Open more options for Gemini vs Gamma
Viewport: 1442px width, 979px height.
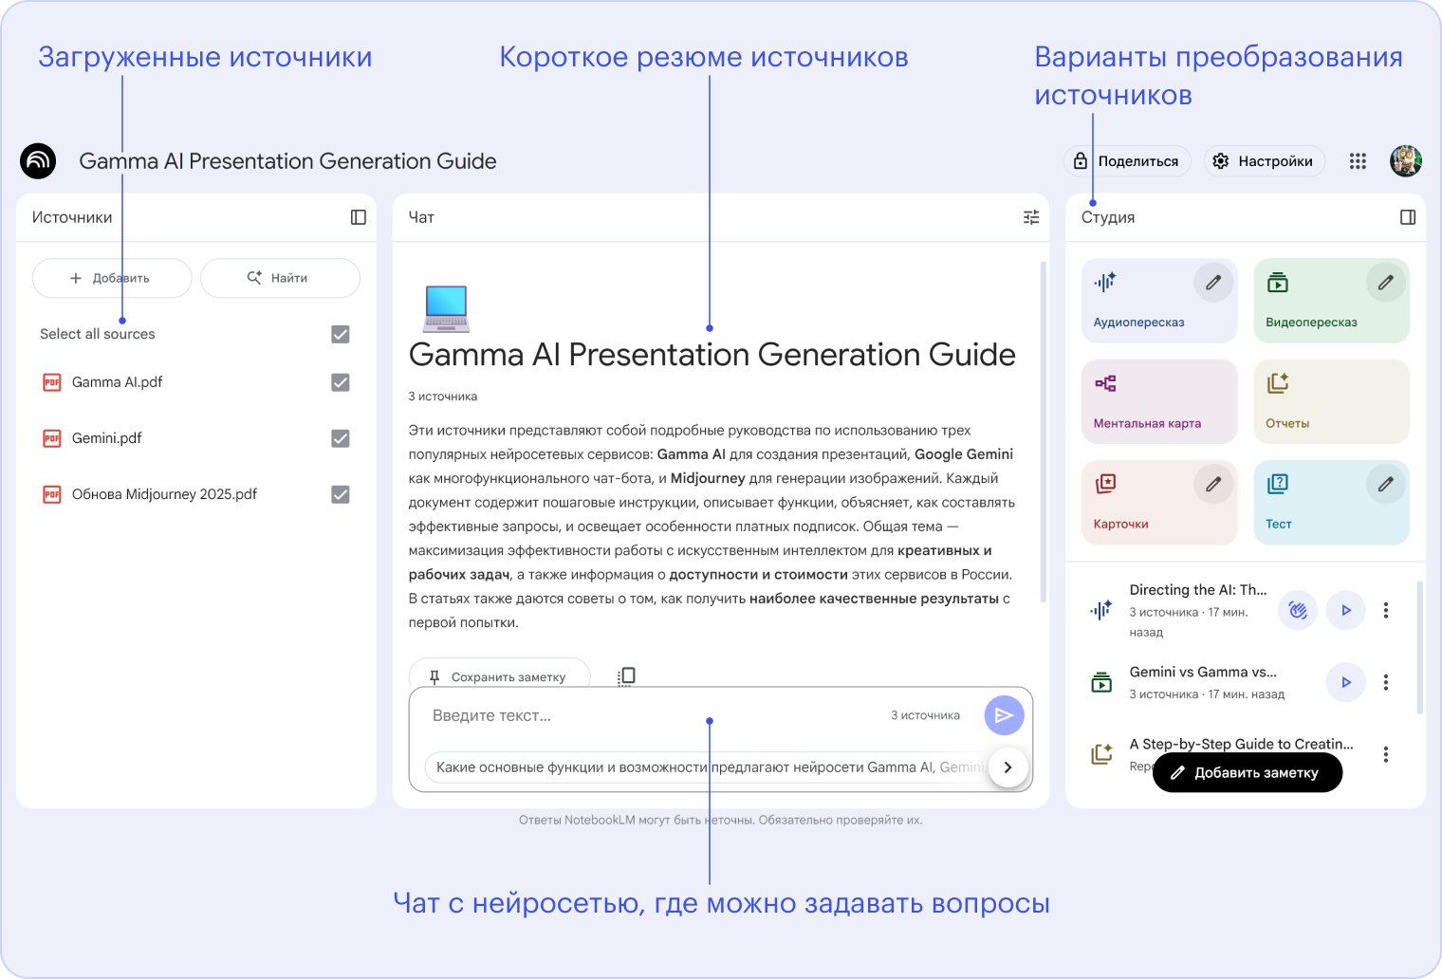tap(1386, 682)
